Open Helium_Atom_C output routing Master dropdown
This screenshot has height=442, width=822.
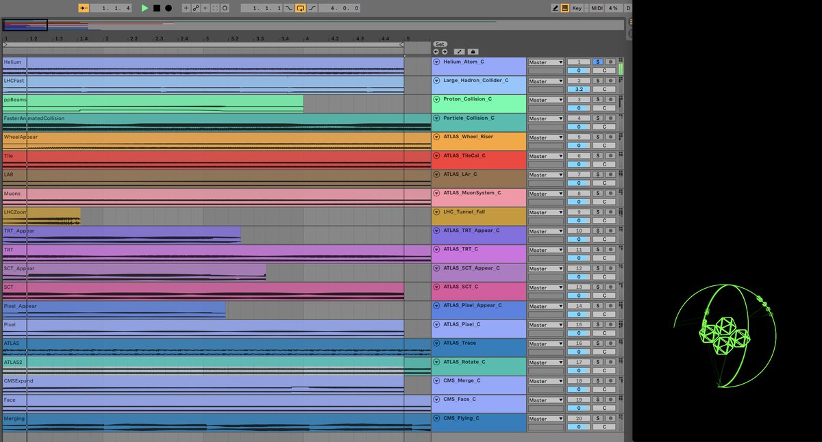[545, 62]
